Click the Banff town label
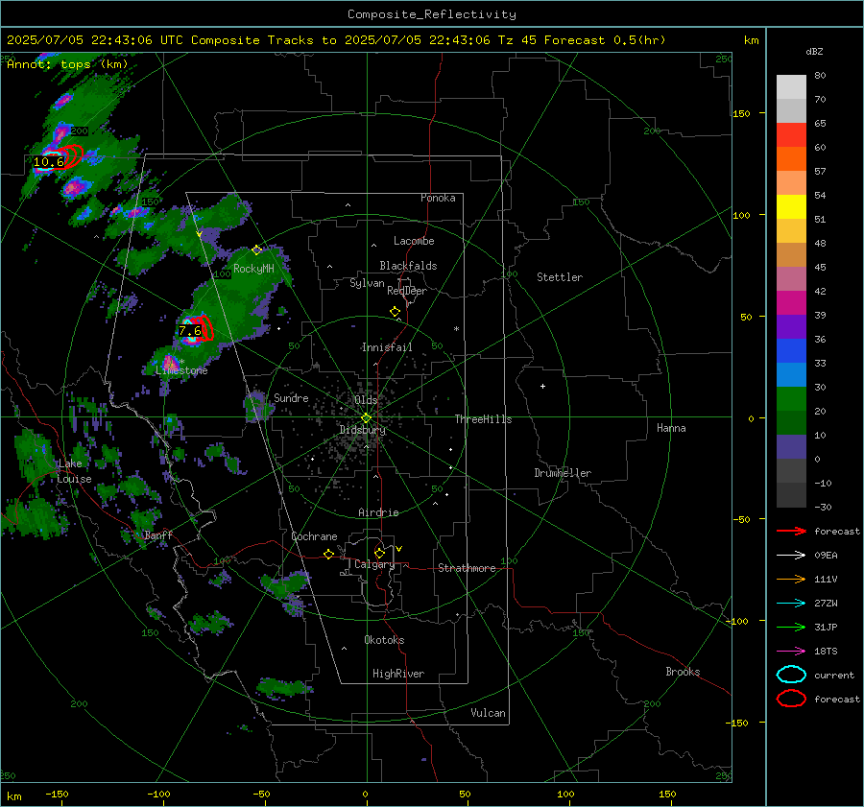The width and height of the screenshot is (864, 807). pos(158,534)
